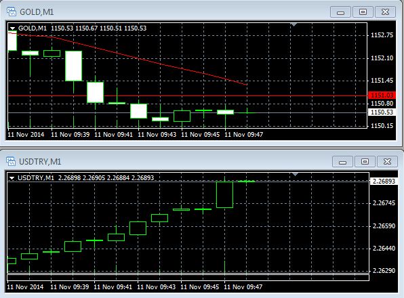404x298 pixels.
Task: Click the large green candle on USDTRY chart
Action: point(224,194)
